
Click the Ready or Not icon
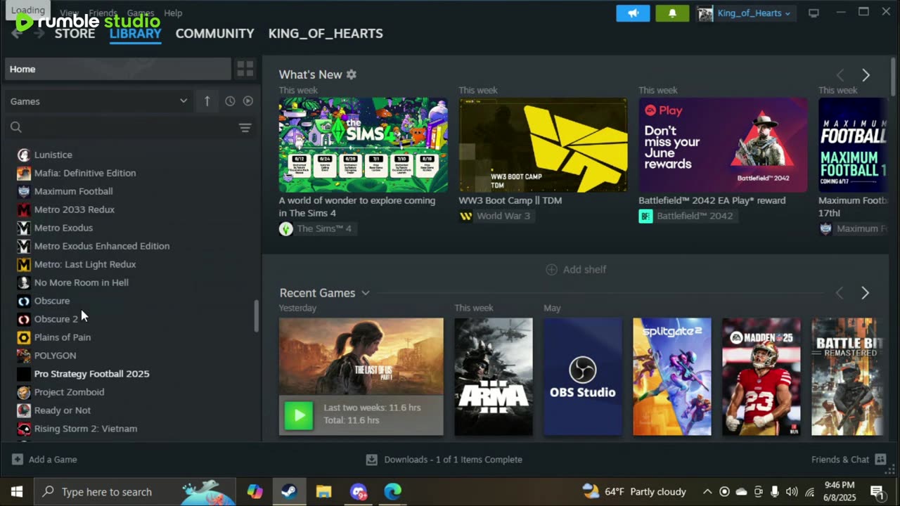point(24,410)
